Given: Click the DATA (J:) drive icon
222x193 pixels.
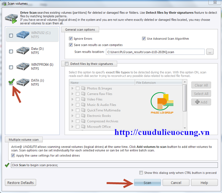Looking at the screenshot, I should (23, 83).
